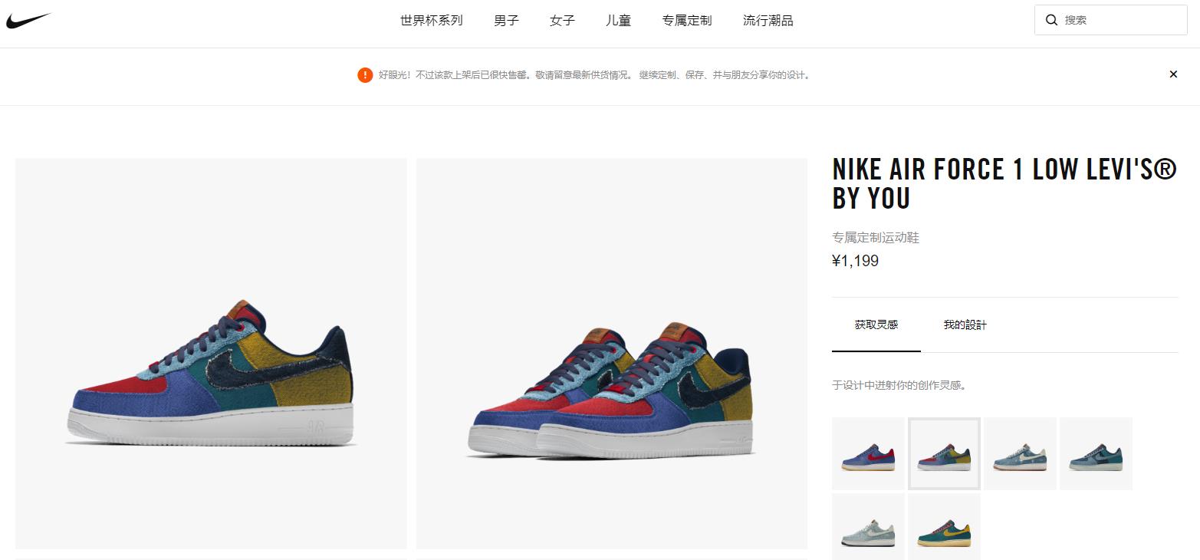Screen dimensions: 1200x560
Task: Open the 女子 menu
Action: point(562,21)
